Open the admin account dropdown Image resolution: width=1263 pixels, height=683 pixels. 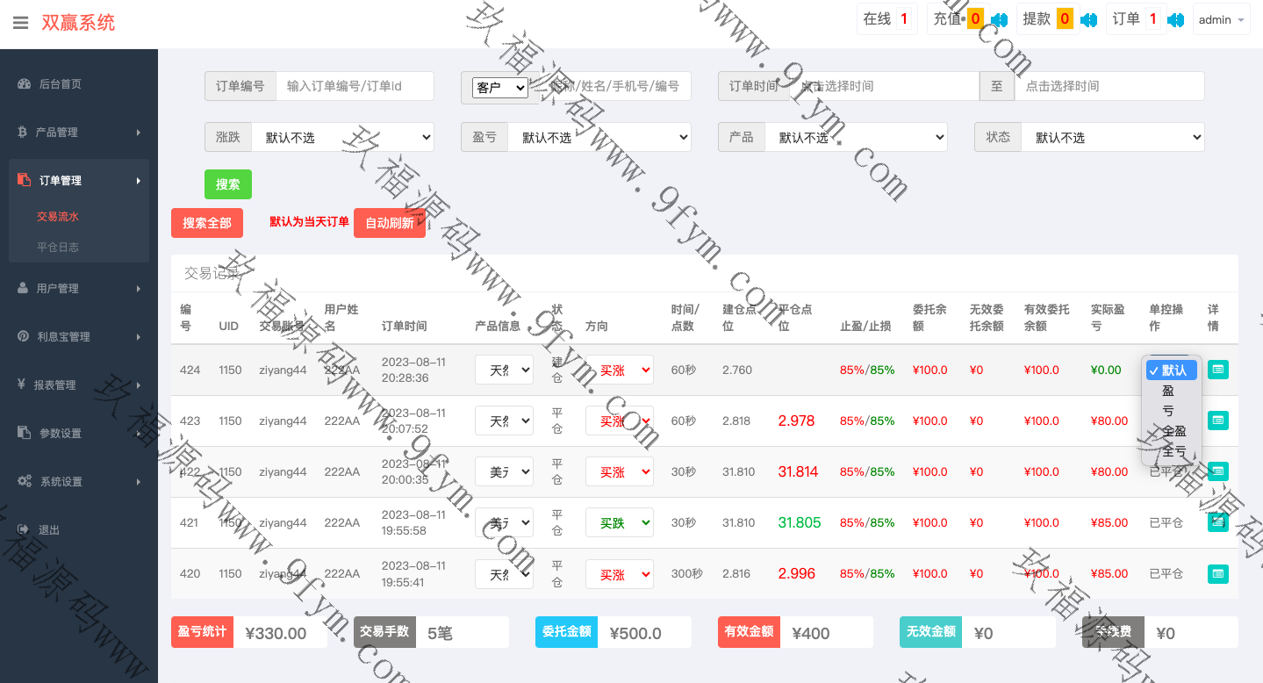coord(1221,20)
